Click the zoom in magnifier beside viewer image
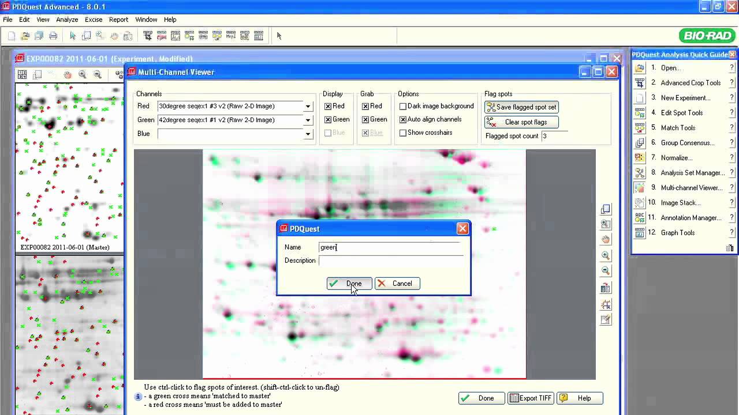739x415 pixels. [606, 255]
